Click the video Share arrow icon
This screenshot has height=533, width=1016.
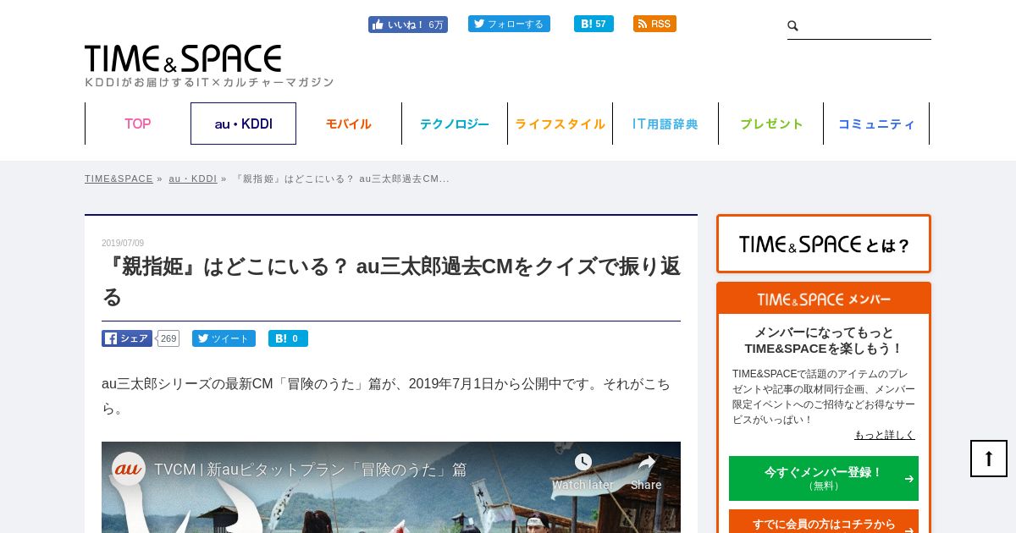point(646,462)
